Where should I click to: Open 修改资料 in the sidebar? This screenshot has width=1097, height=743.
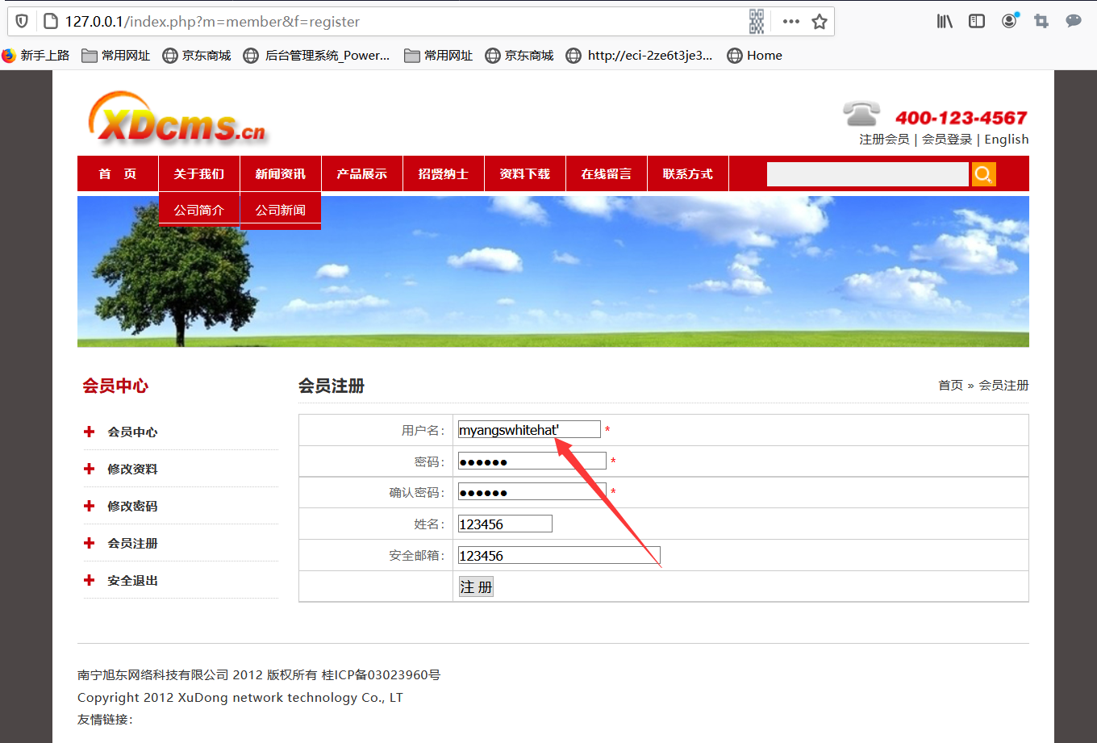[133, 469]
